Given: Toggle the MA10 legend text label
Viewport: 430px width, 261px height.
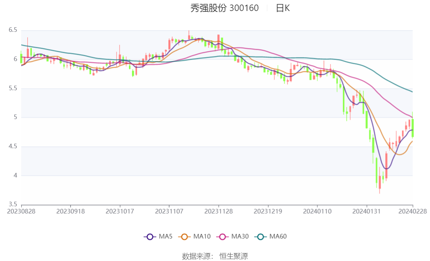Looking at the screenshot, I should pos(202,237).
